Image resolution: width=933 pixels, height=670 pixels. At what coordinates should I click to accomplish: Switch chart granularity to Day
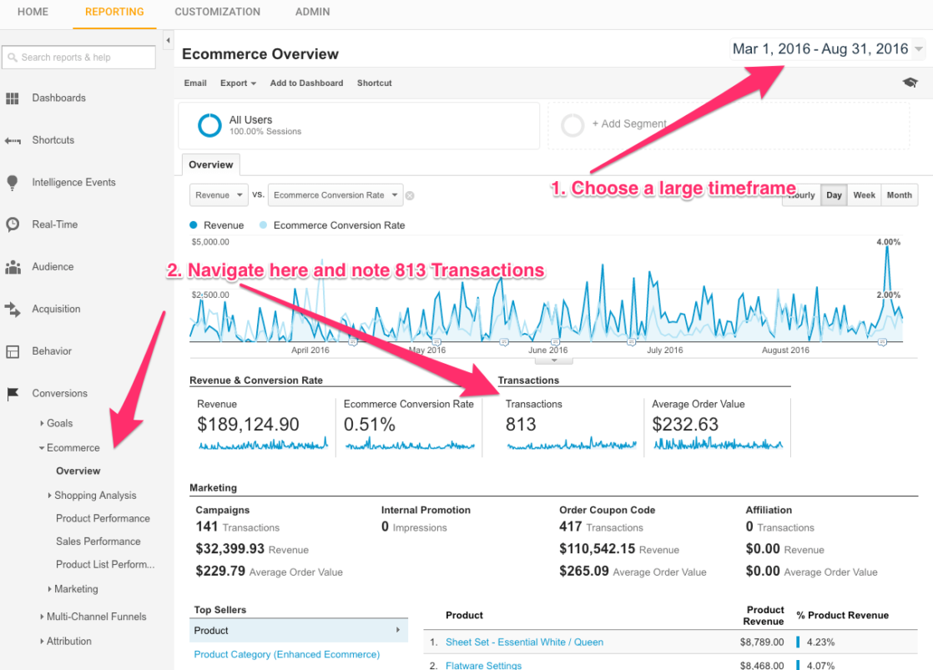834,195
